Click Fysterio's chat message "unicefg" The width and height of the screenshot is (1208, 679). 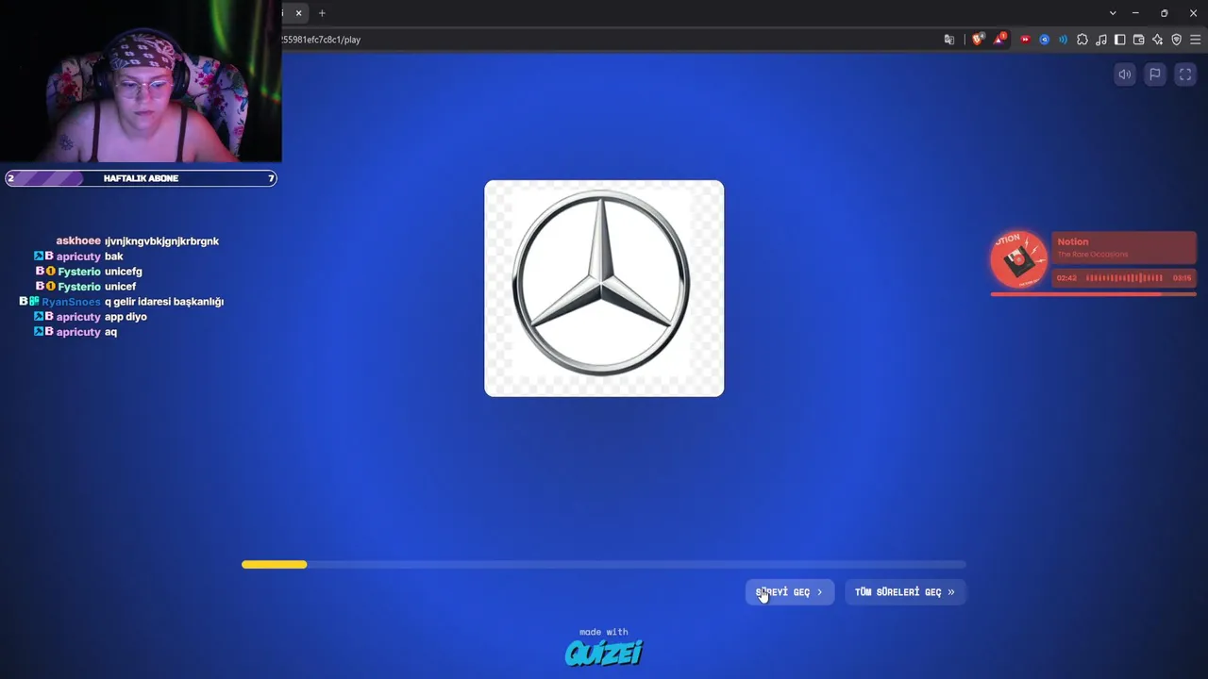[124, 272]
